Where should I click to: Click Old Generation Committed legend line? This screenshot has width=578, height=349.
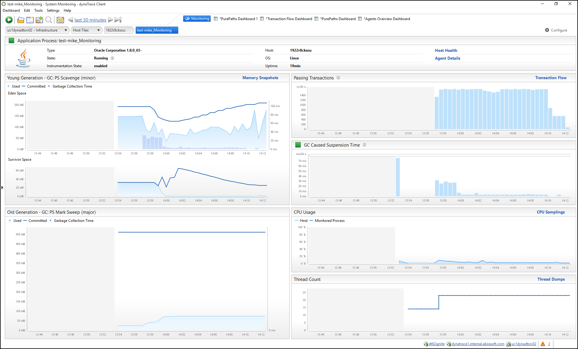(x=25, y=220)
